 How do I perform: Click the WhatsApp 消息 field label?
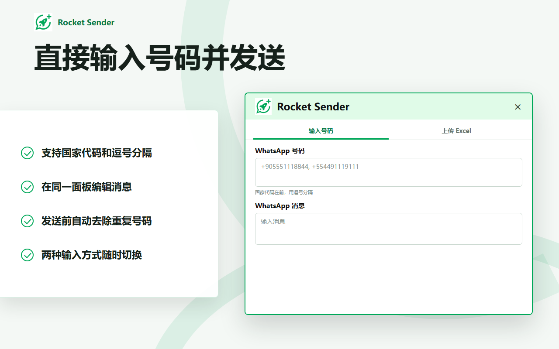pos(280,206)
